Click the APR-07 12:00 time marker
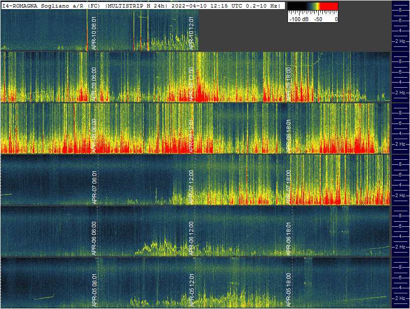 coord(191,187)
